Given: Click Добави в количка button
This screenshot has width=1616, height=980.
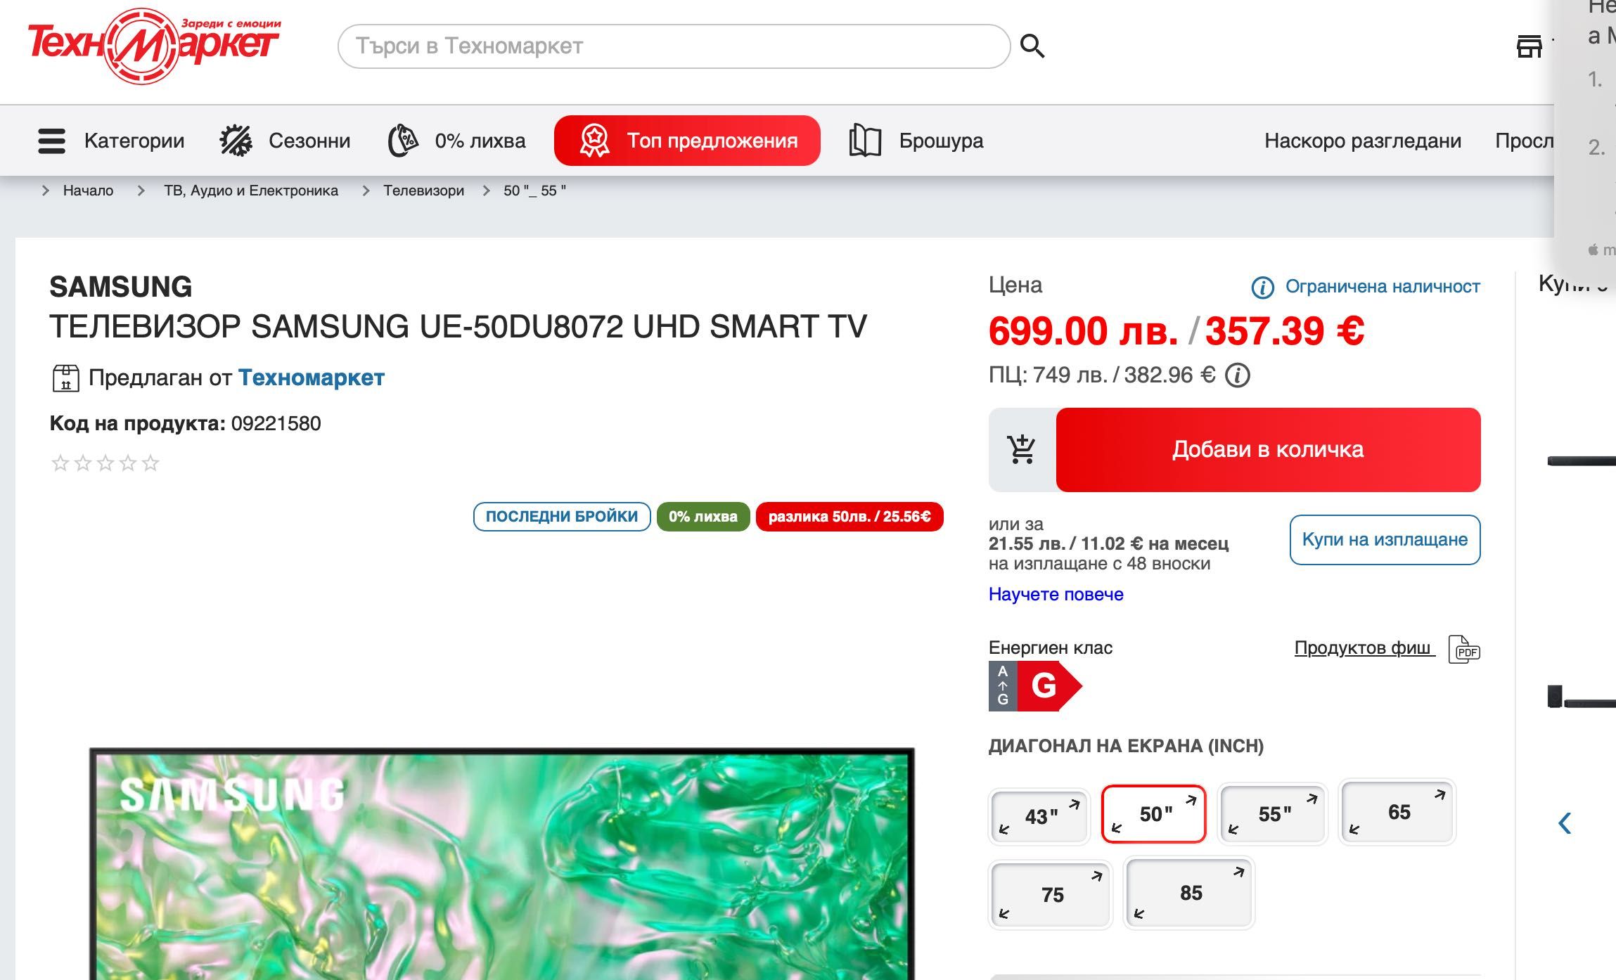Looking at the screenshot, I should [1268, 450].
